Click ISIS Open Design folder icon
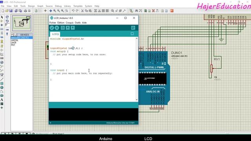Image resolution: width=251 pixels, height=141 pixels. tap(7, 11)
